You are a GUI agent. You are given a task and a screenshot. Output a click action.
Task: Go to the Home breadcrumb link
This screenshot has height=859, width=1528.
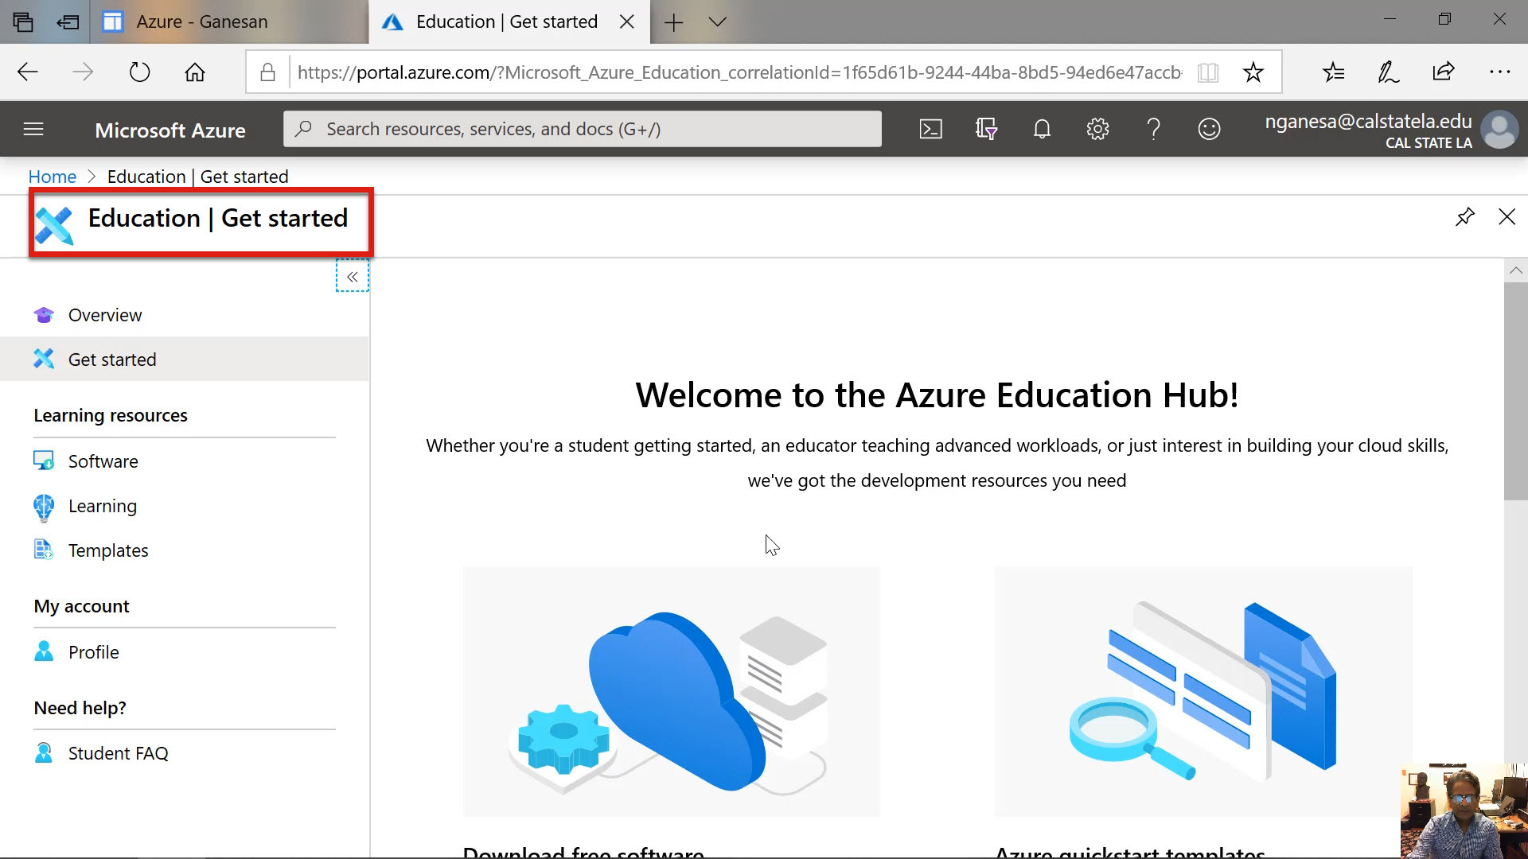click(52, 177)
